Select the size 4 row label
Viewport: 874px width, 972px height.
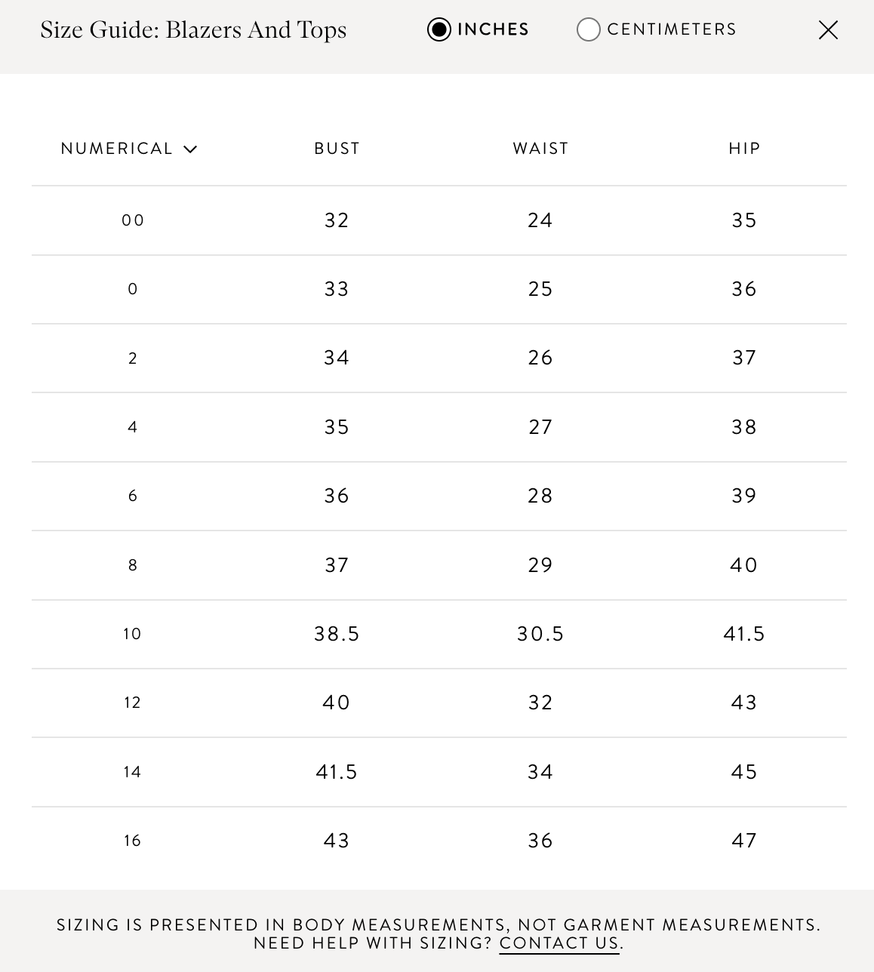coord(133,427)
